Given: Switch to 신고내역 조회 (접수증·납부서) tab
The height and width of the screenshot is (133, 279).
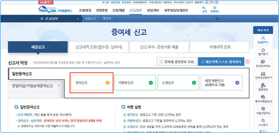Looking at the screenshot, I should pos(99,47).
